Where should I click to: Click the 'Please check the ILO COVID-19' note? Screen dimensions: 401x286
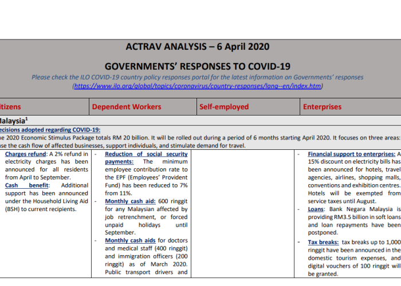[x=198, y=77]
